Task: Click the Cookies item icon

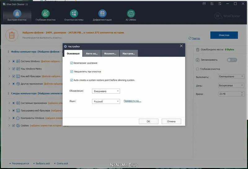Action: (18, 125)
